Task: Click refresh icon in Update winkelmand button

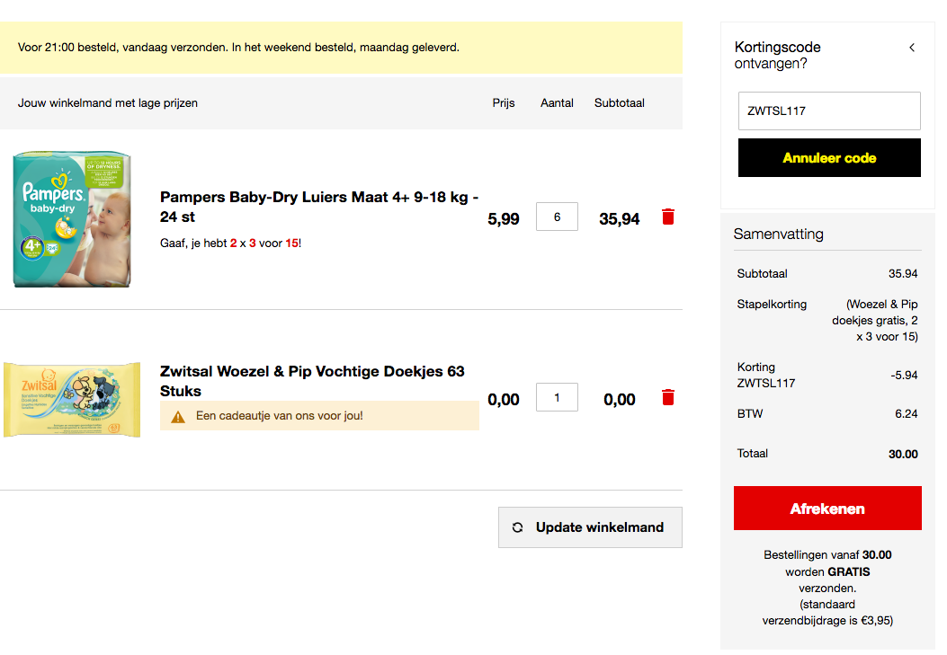Action: (517, 527)
